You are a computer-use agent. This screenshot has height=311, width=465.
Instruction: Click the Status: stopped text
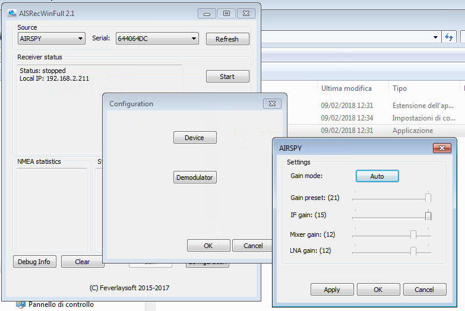pyautogui.click(x=43, y=71)
